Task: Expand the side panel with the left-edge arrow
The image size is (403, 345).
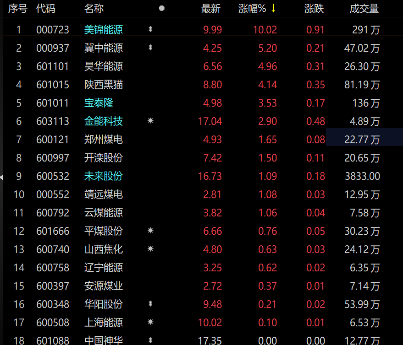Action: pos(1,177)
